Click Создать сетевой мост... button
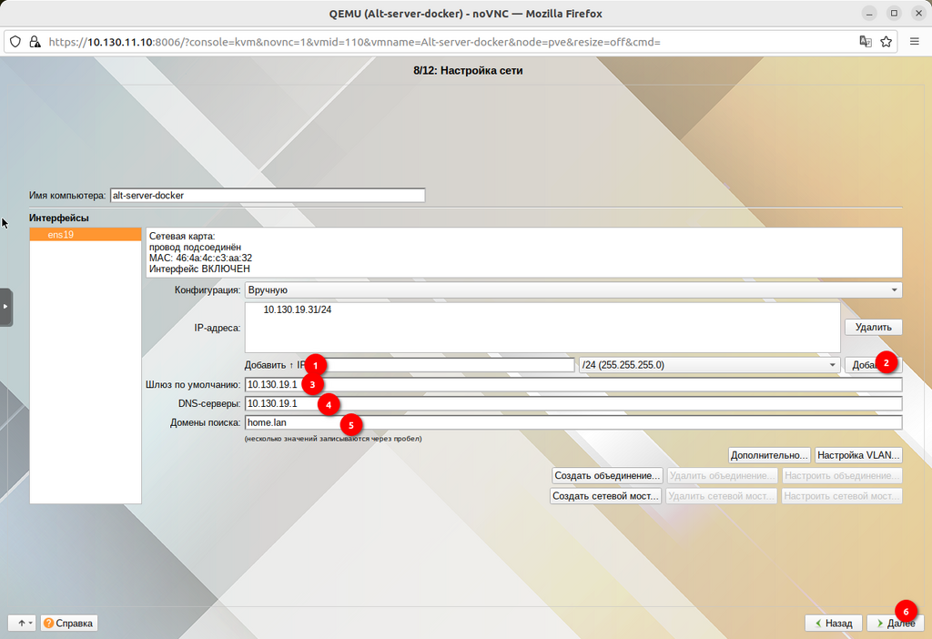Image resolution: width=932 pixels, height=639 pixels. [x=605, y=496]
